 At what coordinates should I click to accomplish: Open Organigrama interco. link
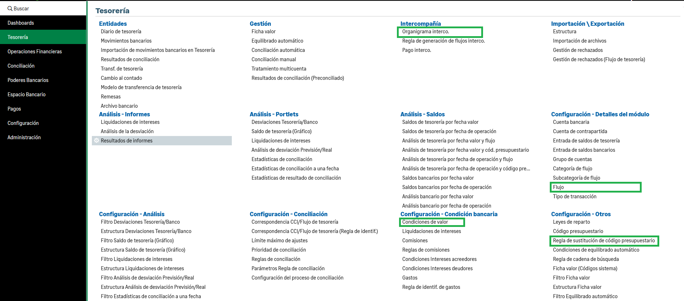coord(426,31)
